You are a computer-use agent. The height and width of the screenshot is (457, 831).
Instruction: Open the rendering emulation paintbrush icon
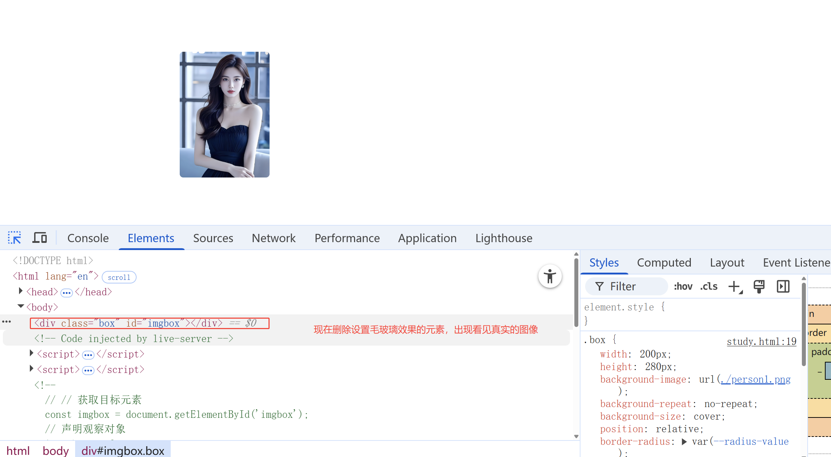[759, 286]
